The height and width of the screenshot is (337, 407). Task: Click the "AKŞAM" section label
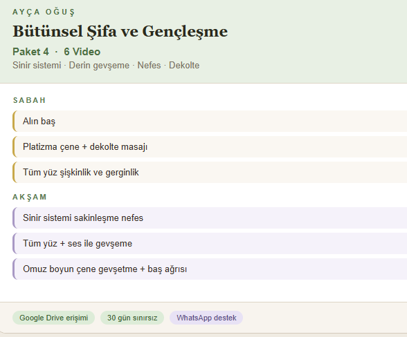pos(30,197)
